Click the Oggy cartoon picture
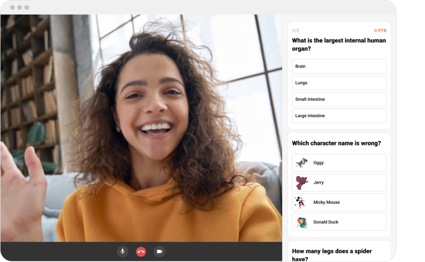This screenshot has height=262, width=425. coord(301,163)
